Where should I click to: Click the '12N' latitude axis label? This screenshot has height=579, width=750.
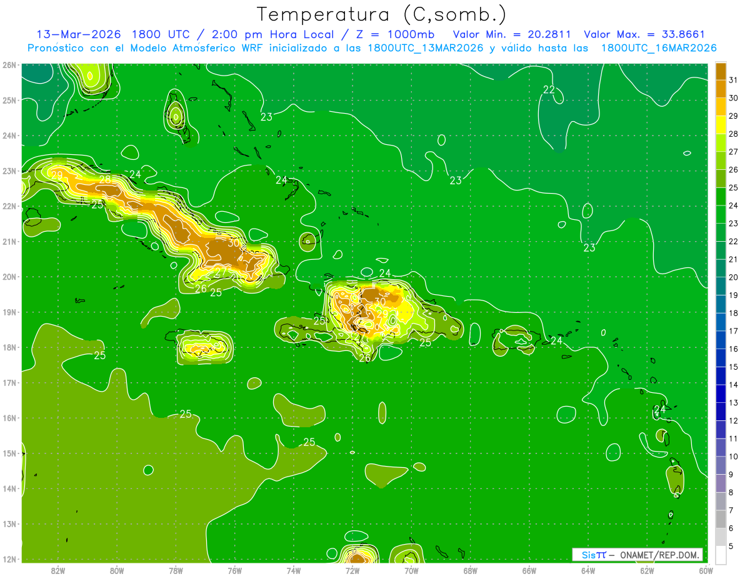point(9,559)
